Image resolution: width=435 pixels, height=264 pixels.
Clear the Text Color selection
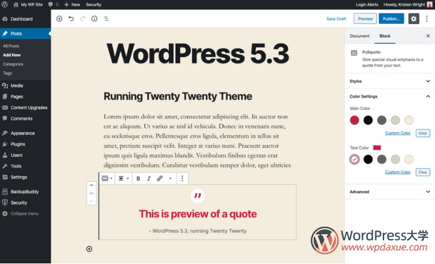423,172
